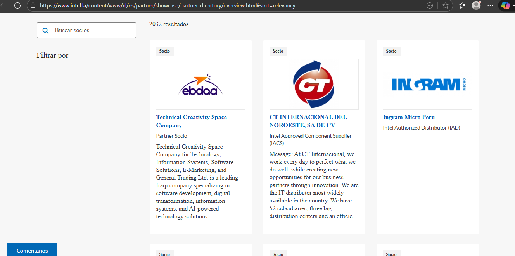Open the browser profile avatar
Screen dimensions: 515x256
click(x=476, y=5)
